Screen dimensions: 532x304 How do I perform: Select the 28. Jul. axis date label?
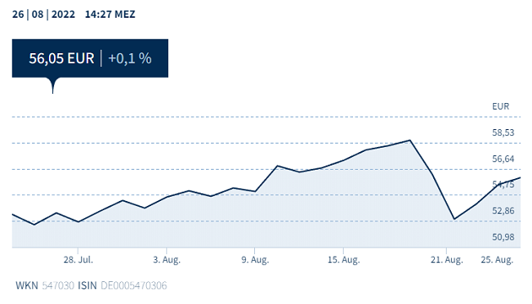(x=78, y=259)
